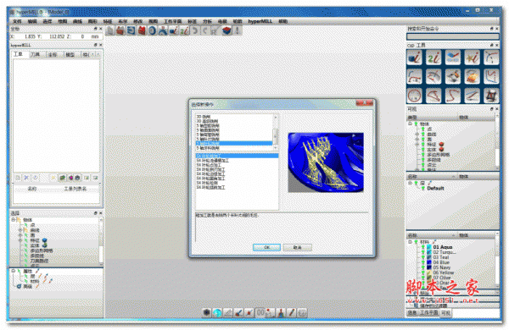
Task: Open the last menu right of hyperMILL
Action: pos(282,21)
